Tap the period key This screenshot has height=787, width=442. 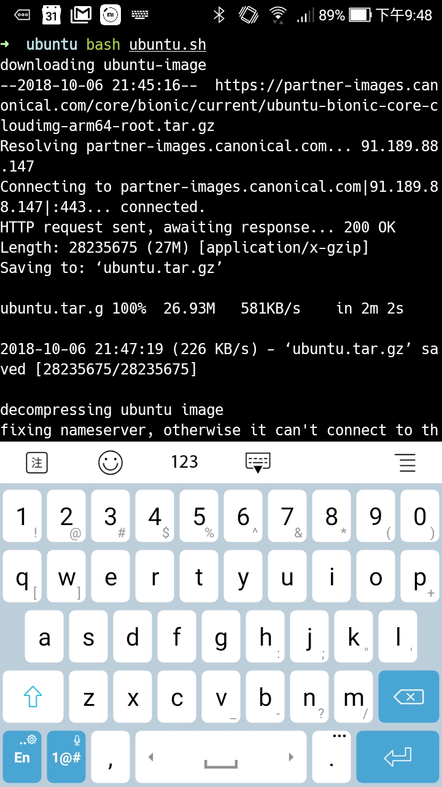(331, 757)
